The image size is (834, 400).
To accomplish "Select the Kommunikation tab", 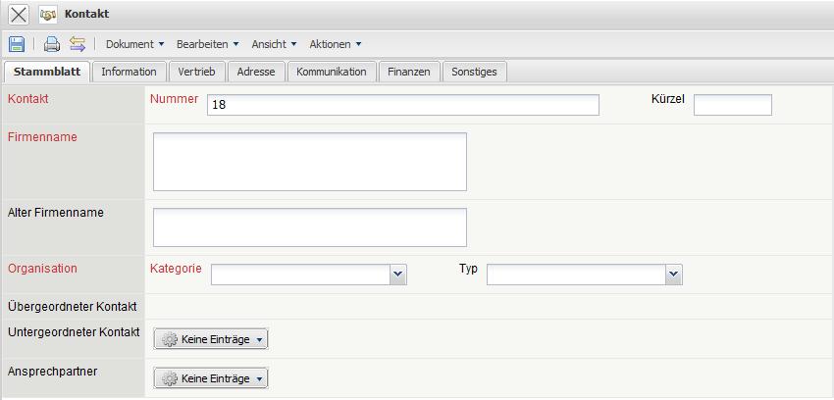I will 331,72.
